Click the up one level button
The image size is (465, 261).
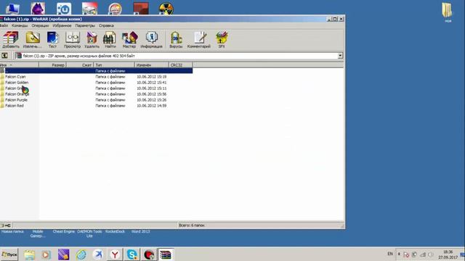(x=4, y=56)
